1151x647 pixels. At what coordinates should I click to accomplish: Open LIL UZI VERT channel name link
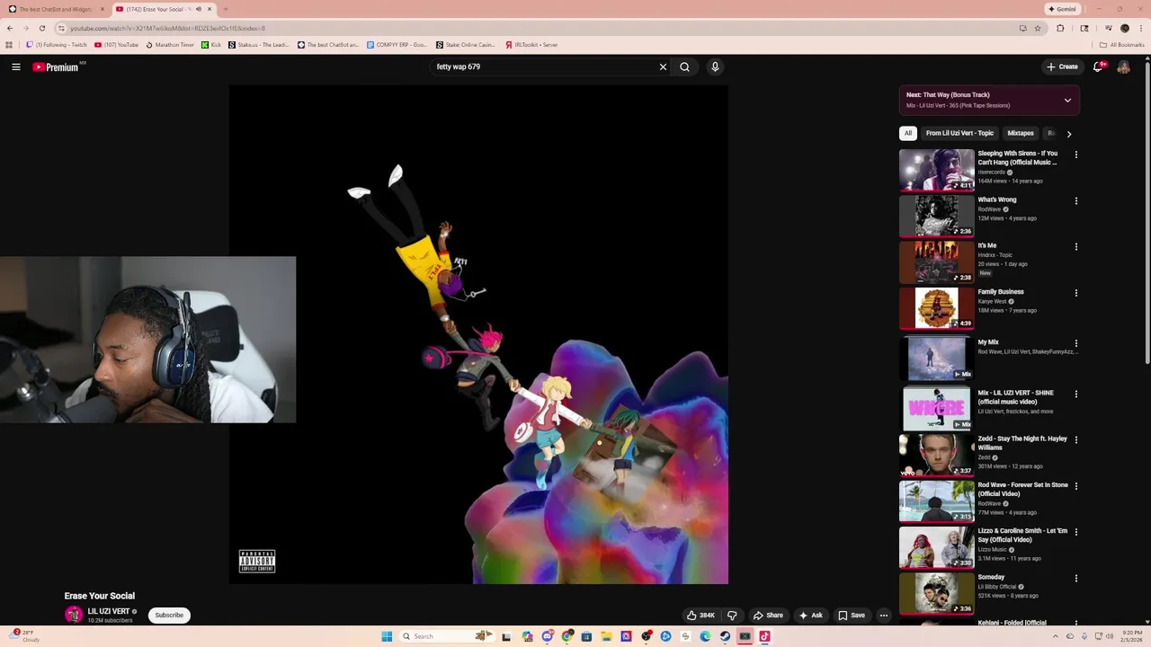coord(109,611)
